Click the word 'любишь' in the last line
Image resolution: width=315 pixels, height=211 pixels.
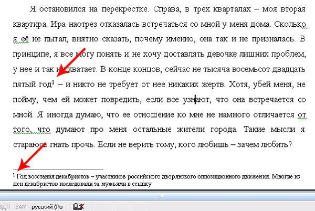point(213,145)
